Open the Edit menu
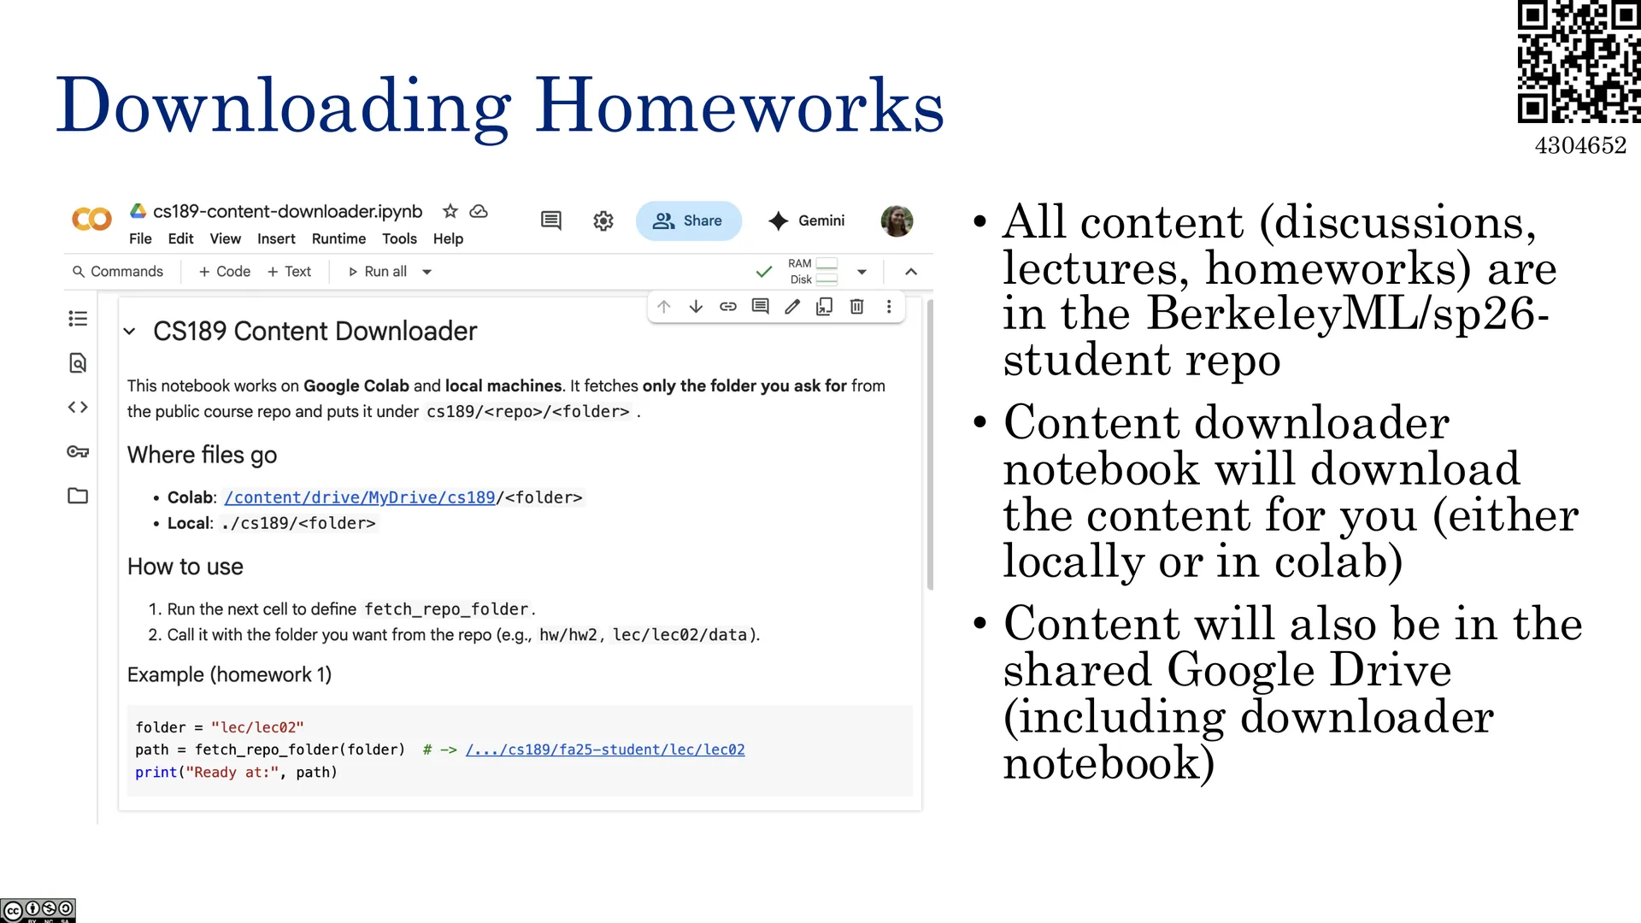The width and height of the screenshot is (1641, 923). (x=180, y=238)
